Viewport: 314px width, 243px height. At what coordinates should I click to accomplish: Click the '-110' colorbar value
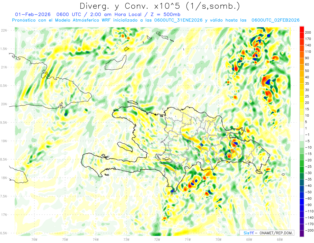(310, 211)
